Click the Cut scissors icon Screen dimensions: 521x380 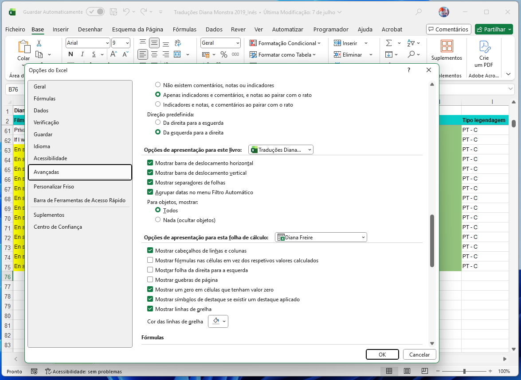click(39, 43)
